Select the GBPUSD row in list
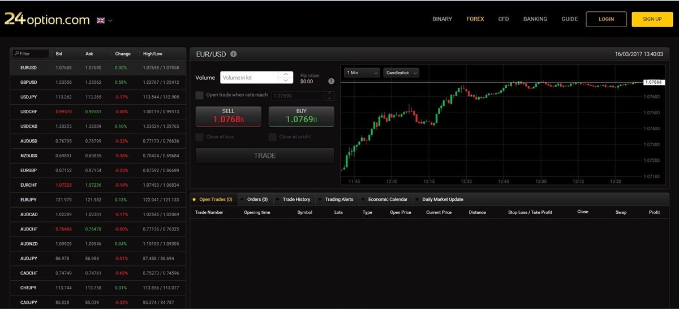This screenshot has width=679, height=309. (x=29, y=83)
